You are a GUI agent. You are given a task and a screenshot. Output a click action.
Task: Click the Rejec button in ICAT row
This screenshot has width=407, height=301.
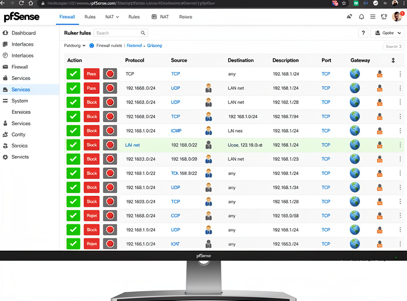click(92, 244)
